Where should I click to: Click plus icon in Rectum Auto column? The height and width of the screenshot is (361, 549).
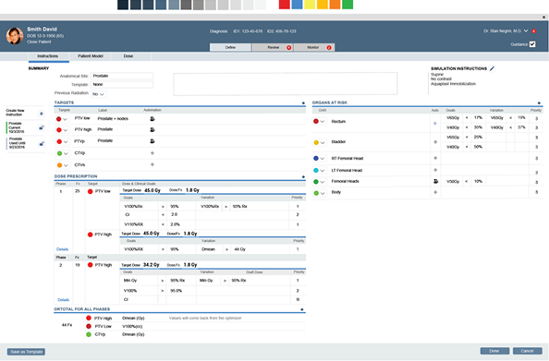435,123
